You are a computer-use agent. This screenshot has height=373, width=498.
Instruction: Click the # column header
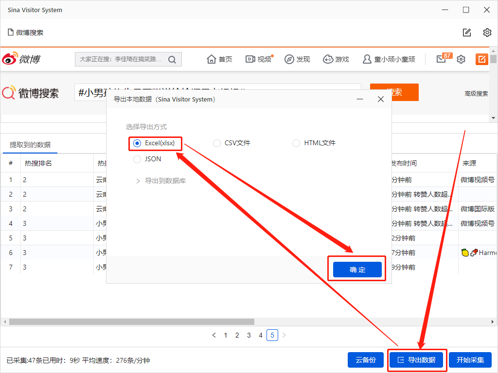click(11, 163)
